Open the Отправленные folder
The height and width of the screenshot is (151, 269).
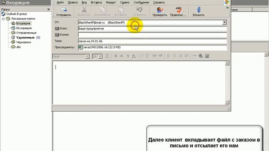point(26,33)
